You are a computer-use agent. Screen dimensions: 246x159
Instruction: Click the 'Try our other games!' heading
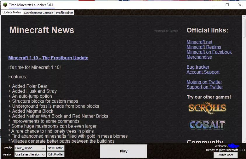(x=209, y=97)
